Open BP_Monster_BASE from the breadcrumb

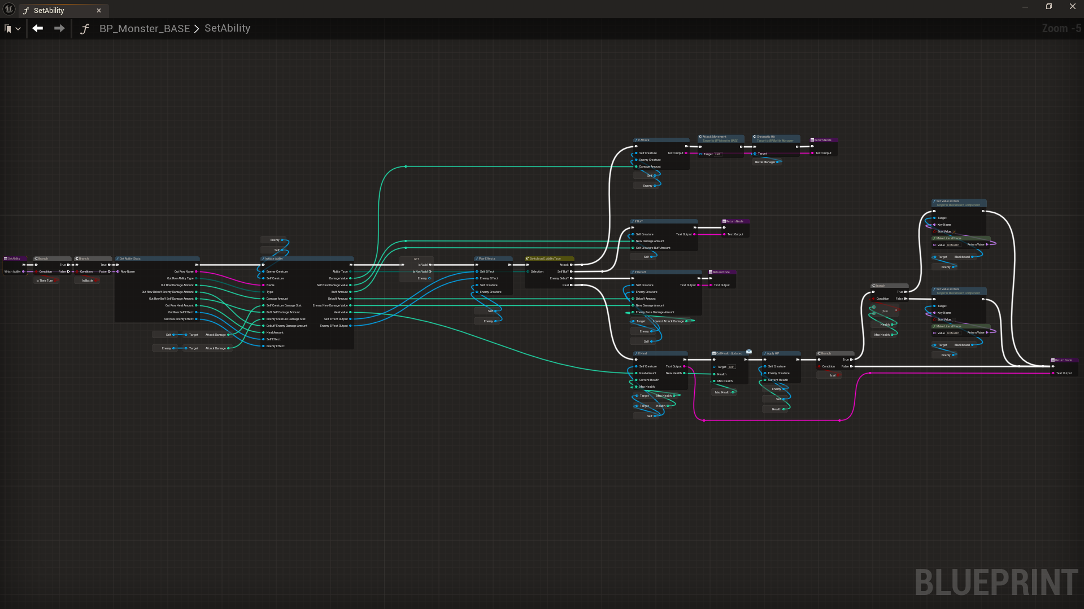click(x=145, y=29)
